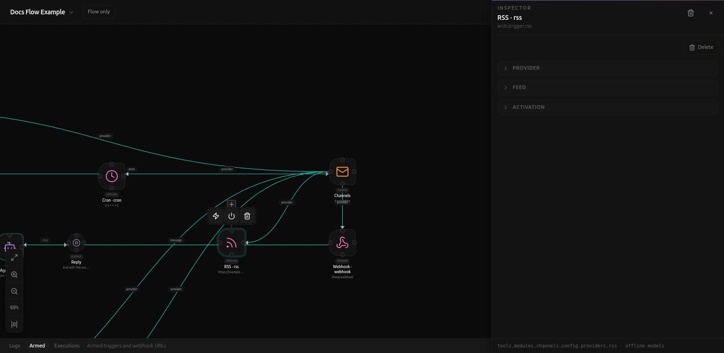The width and height of the screenshot is (724, 353).
Task: Click the plus icon above the RSS node
Action: click(231, 204)
